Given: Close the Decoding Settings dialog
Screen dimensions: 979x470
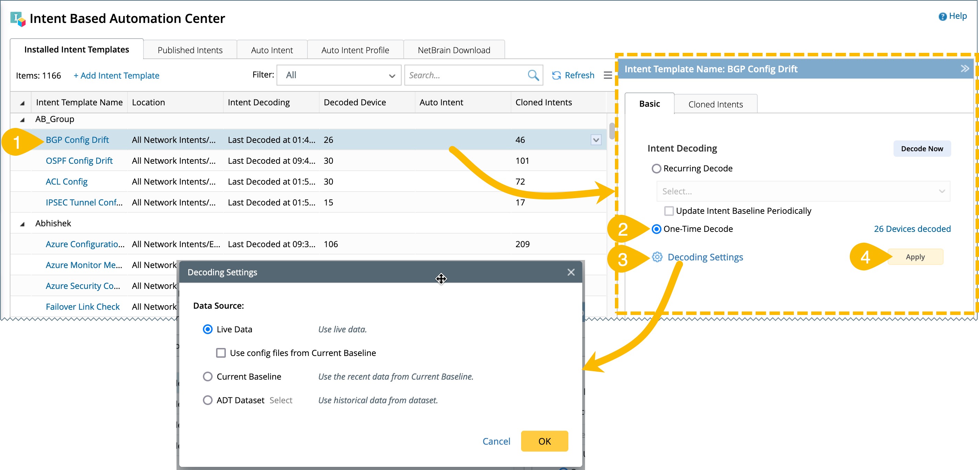Looking at the screenshot, I should [x=571, y=272].
